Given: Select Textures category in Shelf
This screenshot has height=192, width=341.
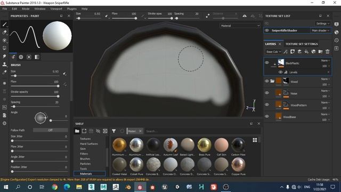Looking at the screenshot, I should (x=85, y=139).
